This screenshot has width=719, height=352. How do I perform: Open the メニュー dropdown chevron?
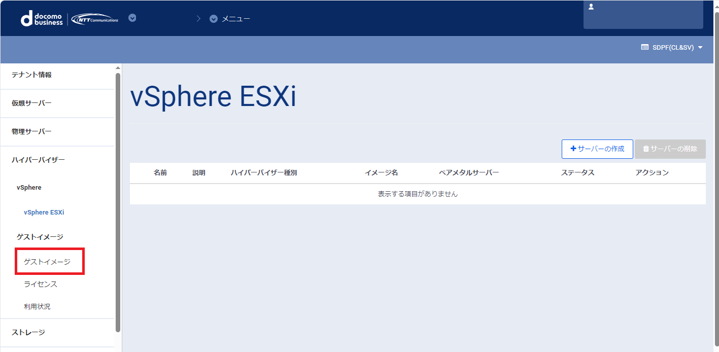point(214,19)
